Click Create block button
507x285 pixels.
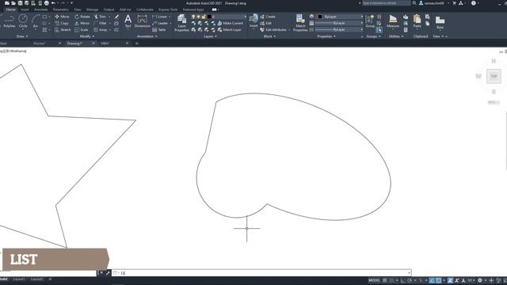(268, 17)
